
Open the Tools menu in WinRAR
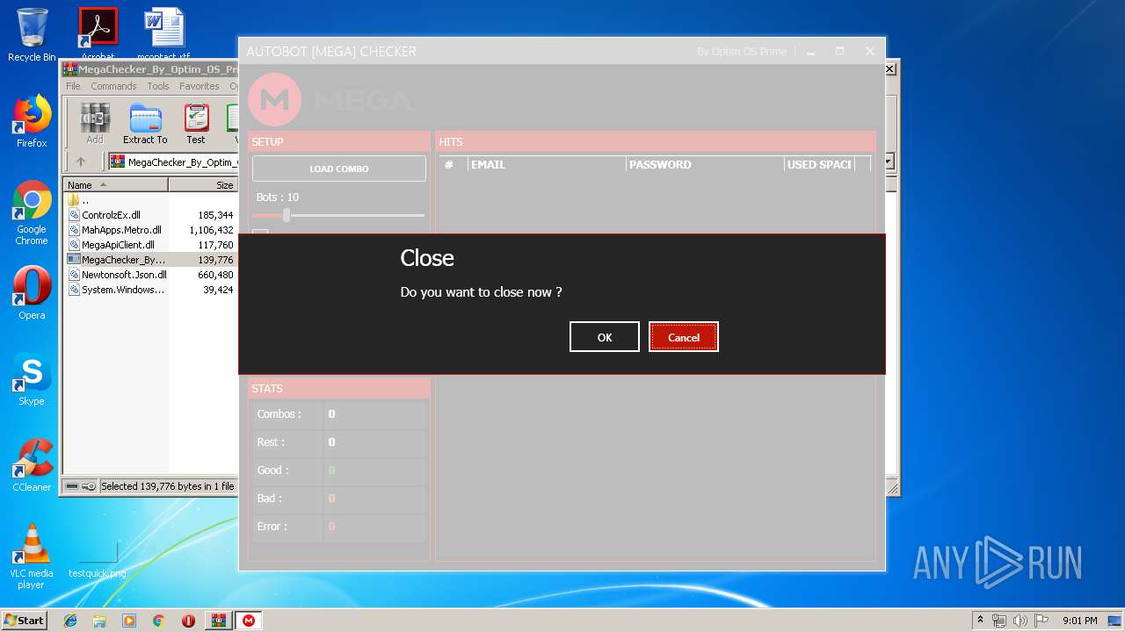click(158, 86)
